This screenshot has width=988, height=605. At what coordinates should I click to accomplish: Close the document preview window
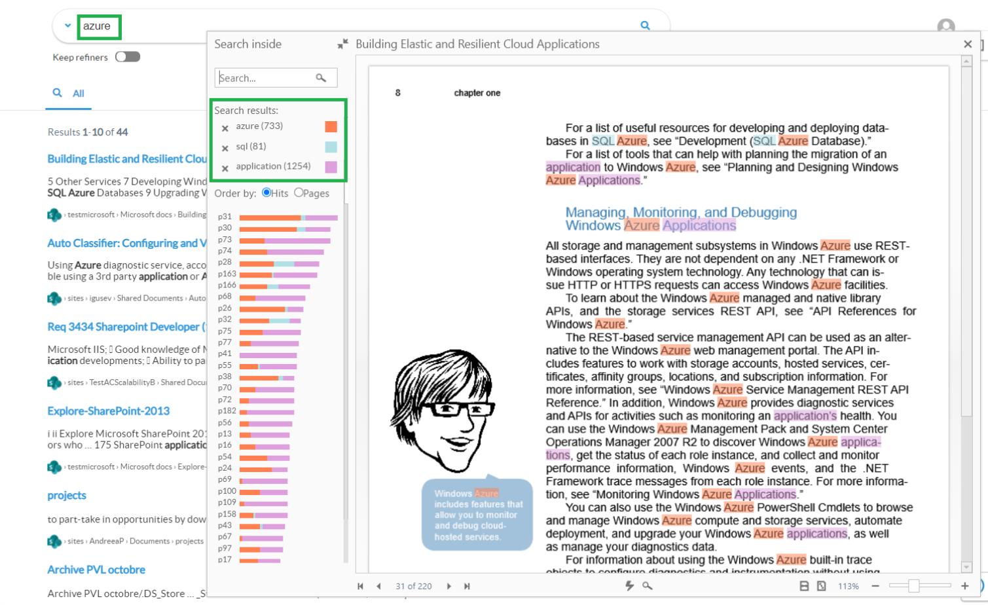(x=968, y=44)
